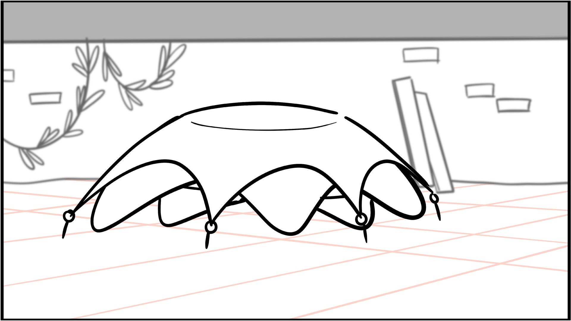571x321 pixels.
Task: Click the partial brick at the left edge
Action: pos(8,75)
